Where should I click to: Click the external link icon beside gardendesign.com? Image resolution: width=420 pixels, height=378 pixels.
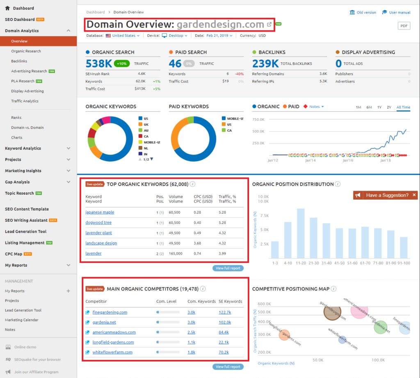(269, 24)
